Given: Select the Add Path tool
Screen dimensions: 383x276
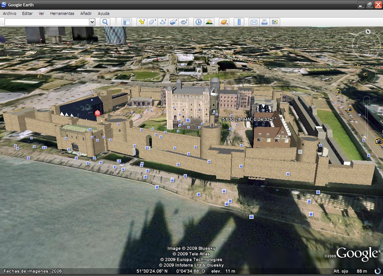Looking at the screenshot, I should pyautogui.click(x=163, y=22).
